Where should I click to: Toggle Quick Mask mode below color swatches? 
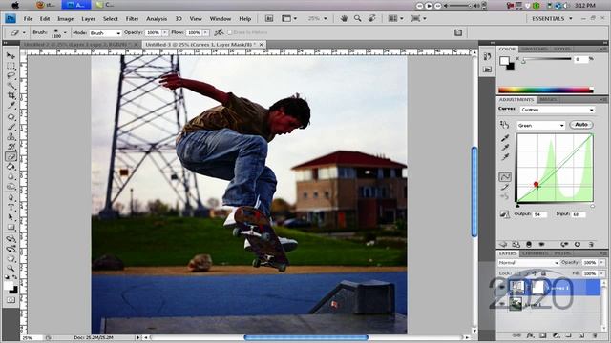pyautogui.click(x=11, y=300)
